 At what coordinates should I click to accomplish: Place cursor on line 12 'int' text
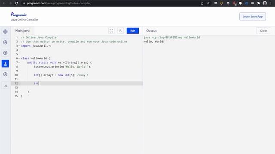coord(36,83)
